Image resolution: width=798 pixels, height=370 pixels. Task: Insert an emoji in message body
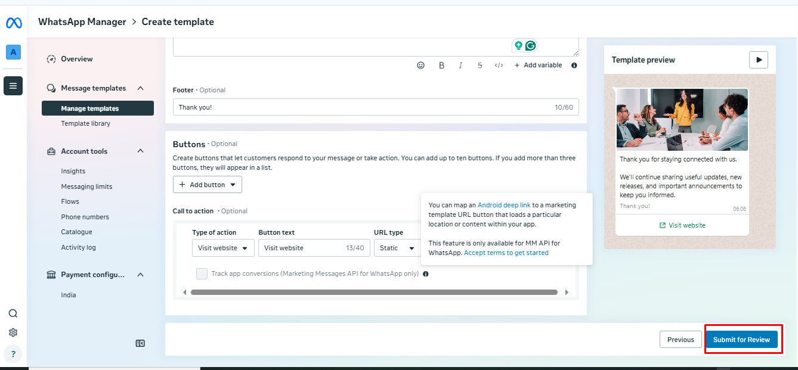420,66
